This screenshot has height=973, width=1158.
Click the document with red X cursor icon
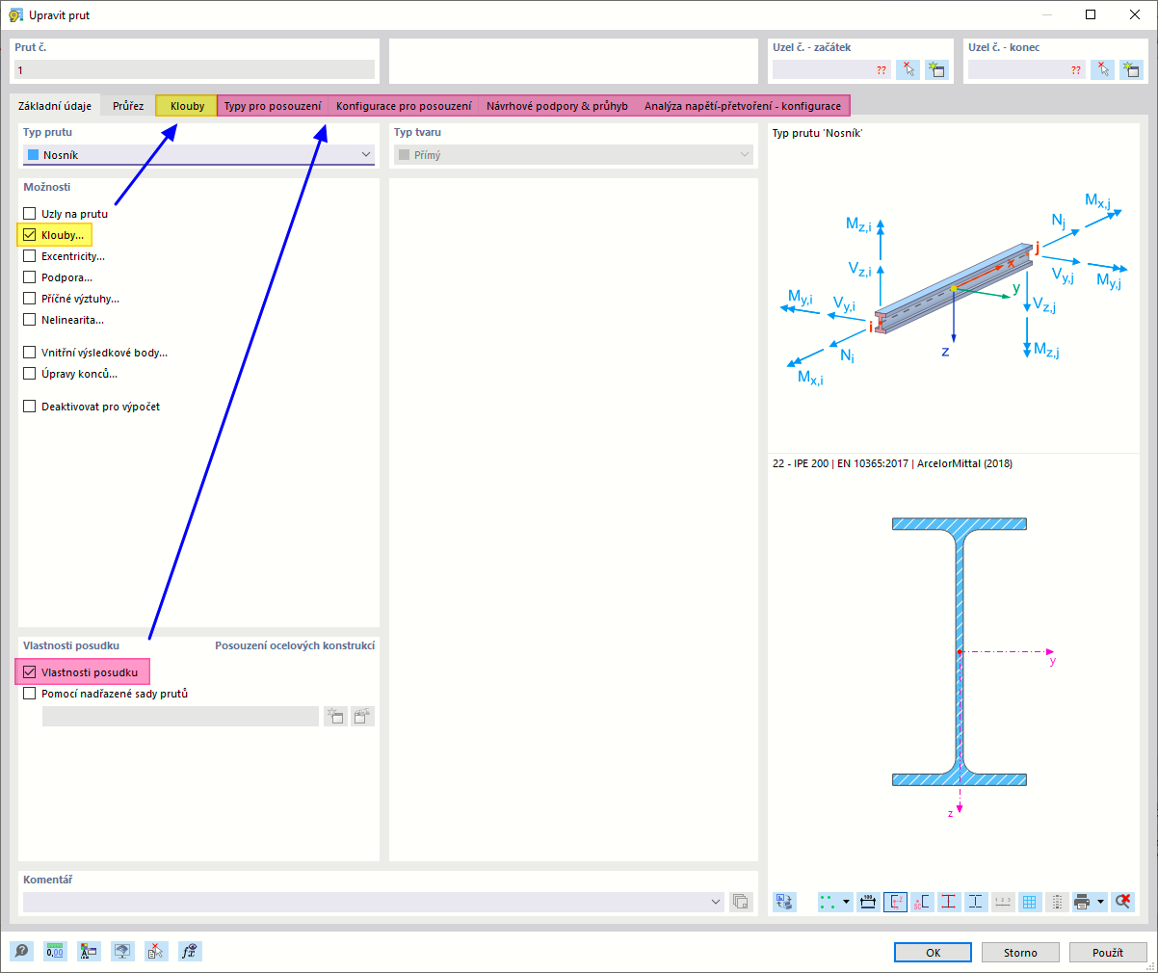[x=156, y=952]
